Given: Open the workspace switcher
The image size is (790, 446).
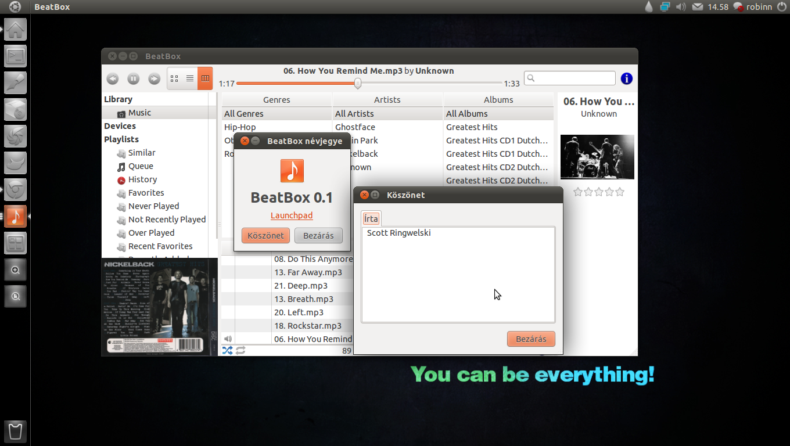Looking at the screenshot, I should tap(15, 243).
